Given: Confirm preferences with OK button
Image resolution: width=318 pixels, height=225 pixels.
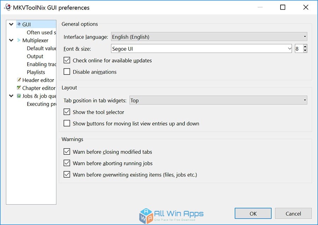Looking at the screenshot, I should tap(253, 213).
